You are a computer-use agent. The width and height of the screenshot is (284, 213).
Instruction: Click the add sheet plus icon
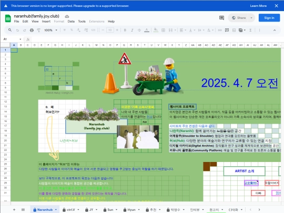(x=14, y=209)
